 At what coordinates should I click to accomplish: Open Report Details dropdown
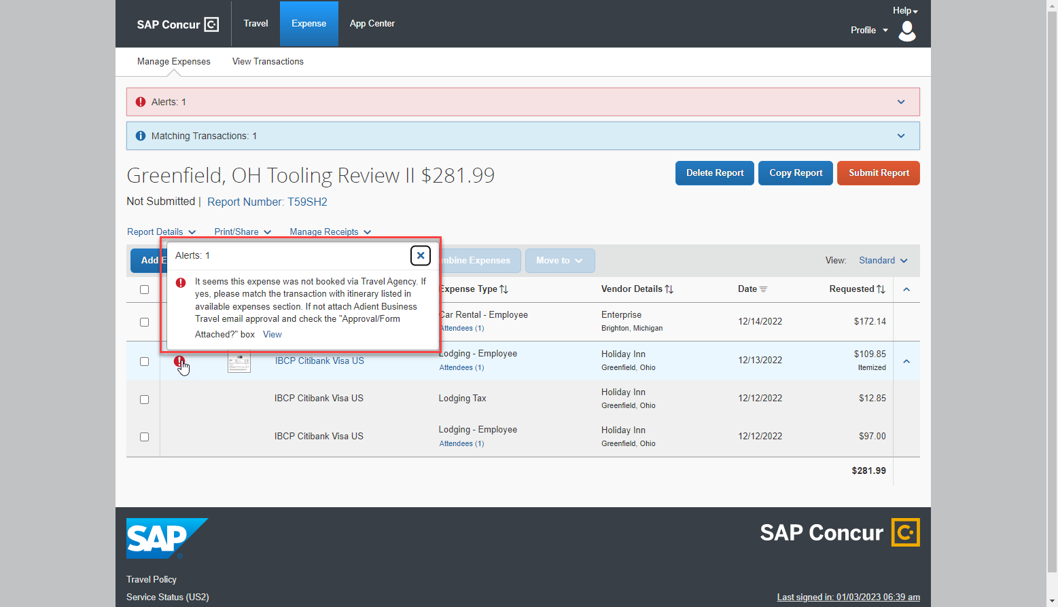pyautogui.click(x=162, y=232)
